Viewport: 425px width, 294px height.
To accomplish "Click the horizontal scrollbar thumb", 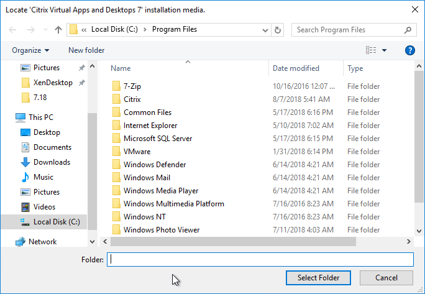I will coord(233,242).
